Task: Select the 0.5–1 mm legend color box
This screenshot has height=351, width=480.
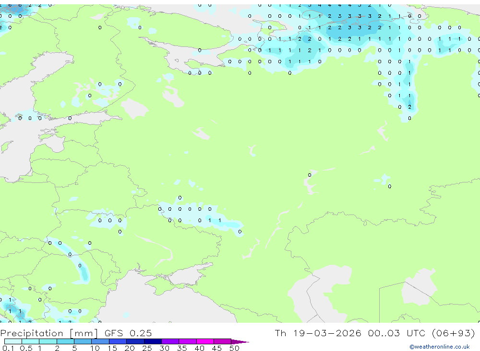Action: pos(31,341)
